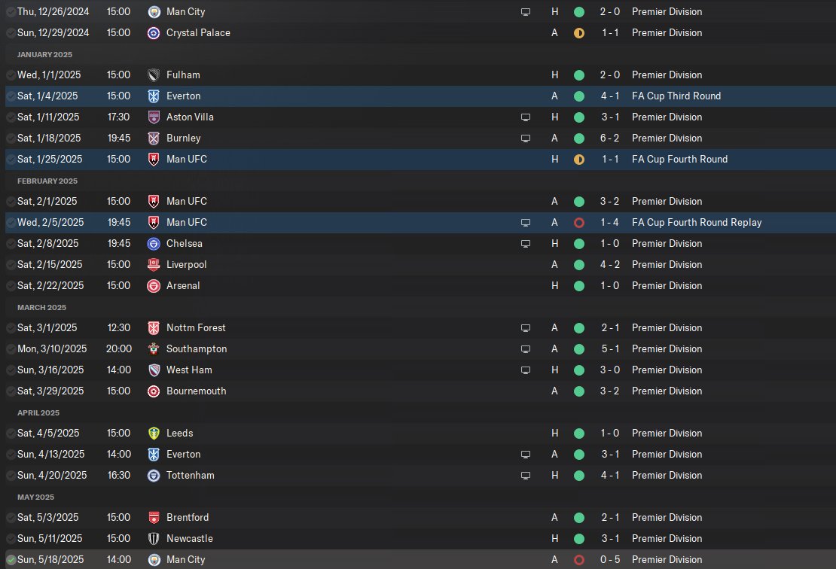Open the West Ham team link

click(189, 370)
